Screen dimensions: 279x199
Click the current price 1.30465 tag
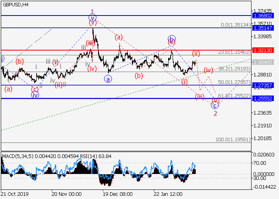[263, 62]
